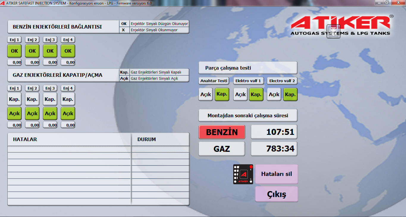Screen dimensions: 406x217
Task: Open gas injector Enj 1 with Açık
Action: 14,113
